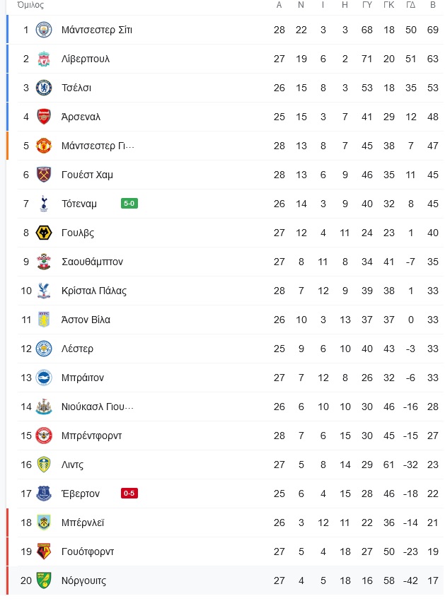Open team link Γουέστ Χαμ

tap(87, 175)
